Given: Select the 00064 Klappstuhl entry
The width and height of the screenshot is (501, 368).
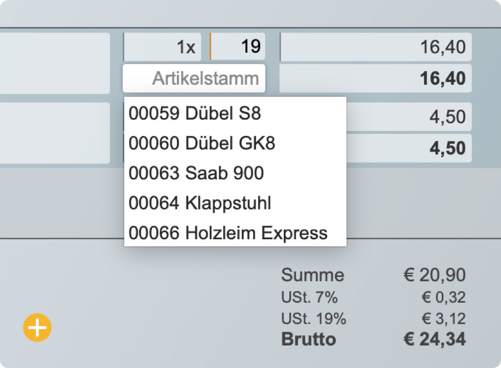Looking at the screenshot, I should [x=199, y=203].
